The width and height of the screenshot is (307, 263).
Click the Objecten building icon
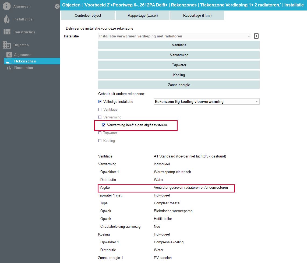tap(7, 45)
